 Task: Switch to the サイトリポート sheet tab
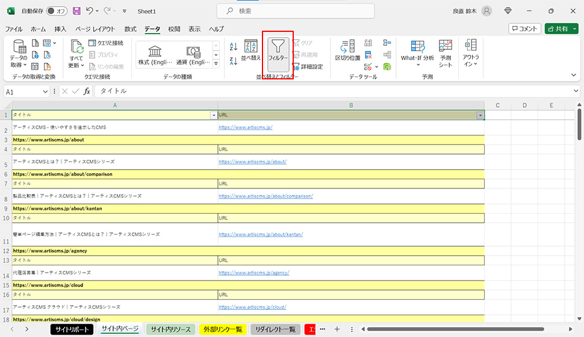click(x=72, y=329)
